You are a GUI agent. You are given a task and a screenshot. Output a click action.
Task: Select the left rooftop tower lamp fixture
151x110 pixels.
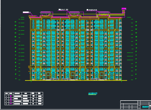(x=45, y=13)
